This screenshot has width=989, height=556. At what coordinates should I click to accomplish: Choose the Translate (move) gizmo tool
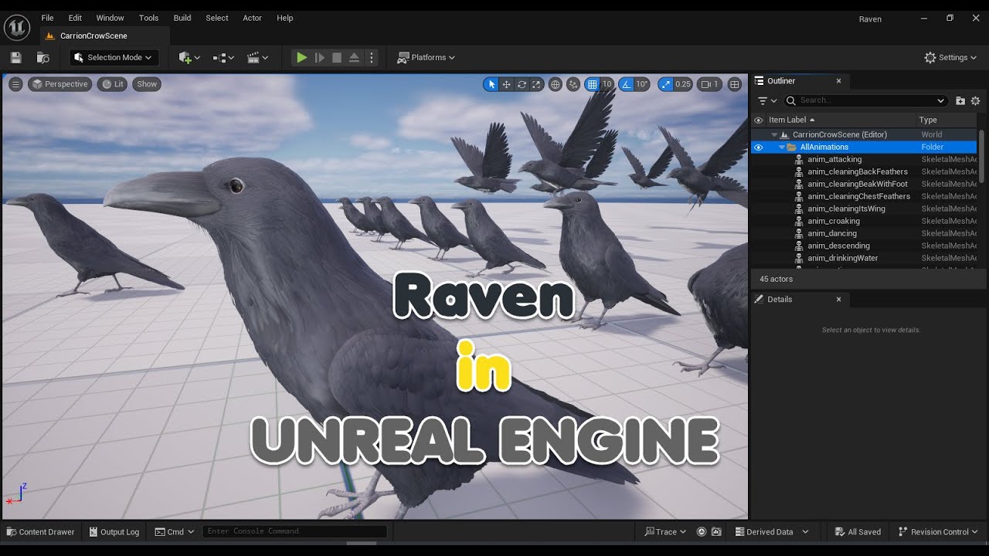click(506, 84)
